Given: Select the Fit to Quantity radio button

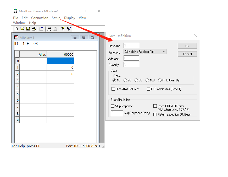Looking at the screenshot, I should [160, 80].
